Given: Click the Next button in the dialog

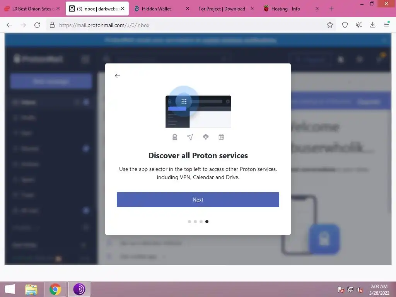Looking at the screenshot, I should click(x=198, y=200).
